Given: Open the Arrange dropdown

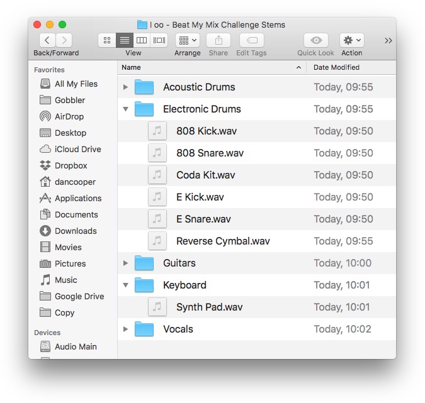Looking at the screenshot, I should point(188,40).
